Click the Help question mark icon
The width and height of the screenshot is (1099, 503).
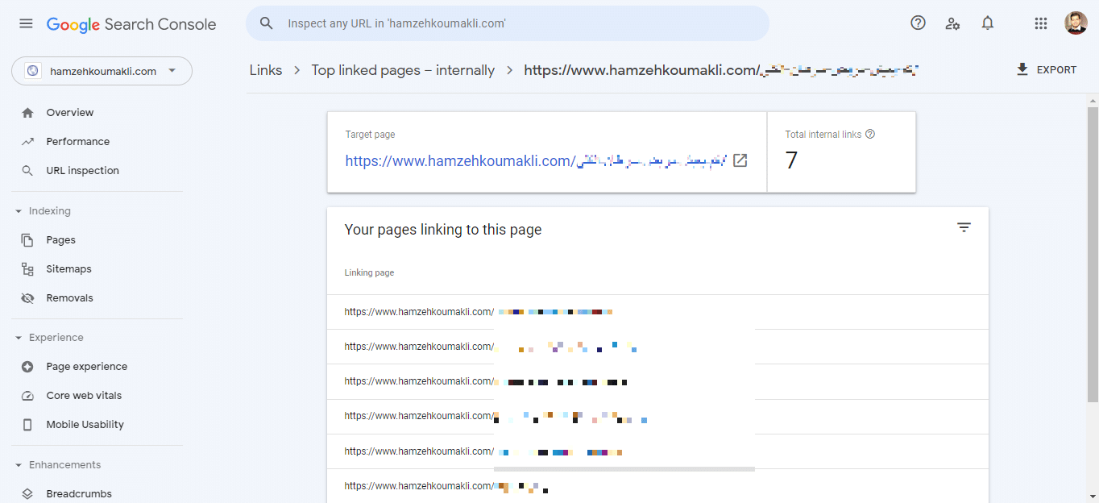918,23
